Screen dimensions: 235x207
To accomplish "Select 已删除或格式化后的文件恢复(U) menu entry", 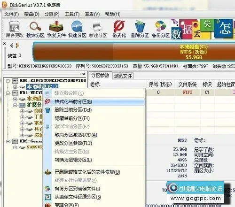I will click(x=94, y=172).
